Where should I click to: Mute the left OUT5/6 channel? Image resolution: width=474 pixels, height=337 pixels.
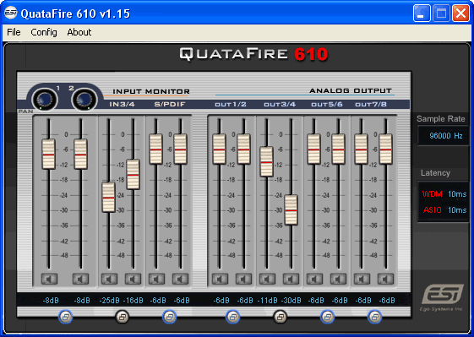coord(314,279)
